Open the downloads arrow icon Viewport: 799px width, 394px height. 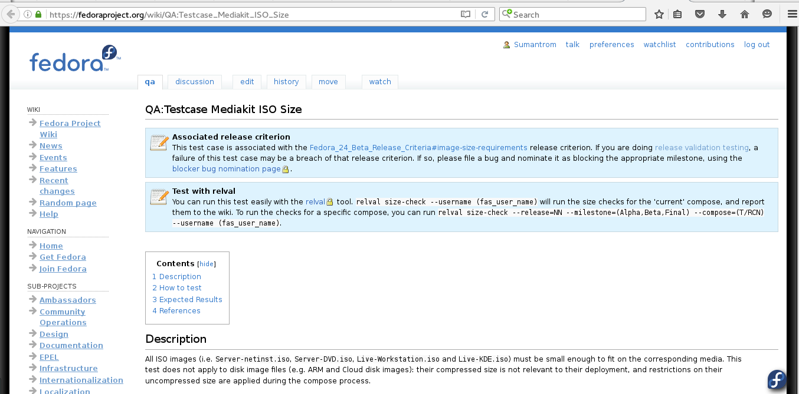pyautogui.click(x=722, y=14)
